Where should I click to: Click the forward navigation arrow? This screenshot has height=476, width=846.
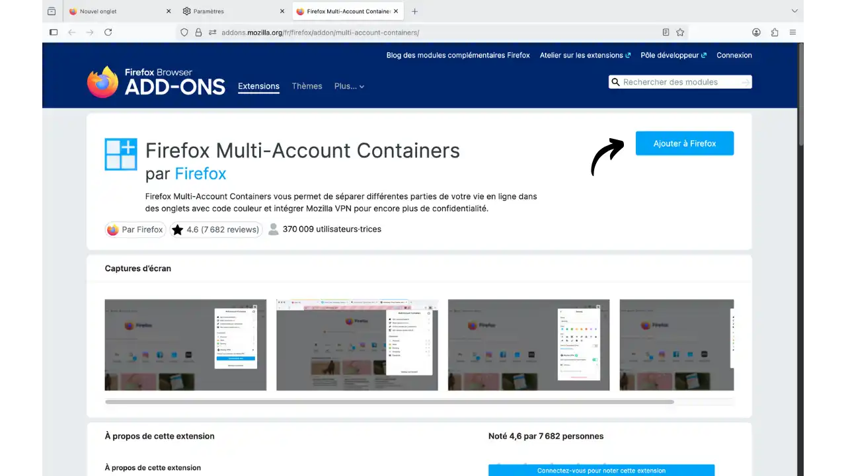click(90, 32)
